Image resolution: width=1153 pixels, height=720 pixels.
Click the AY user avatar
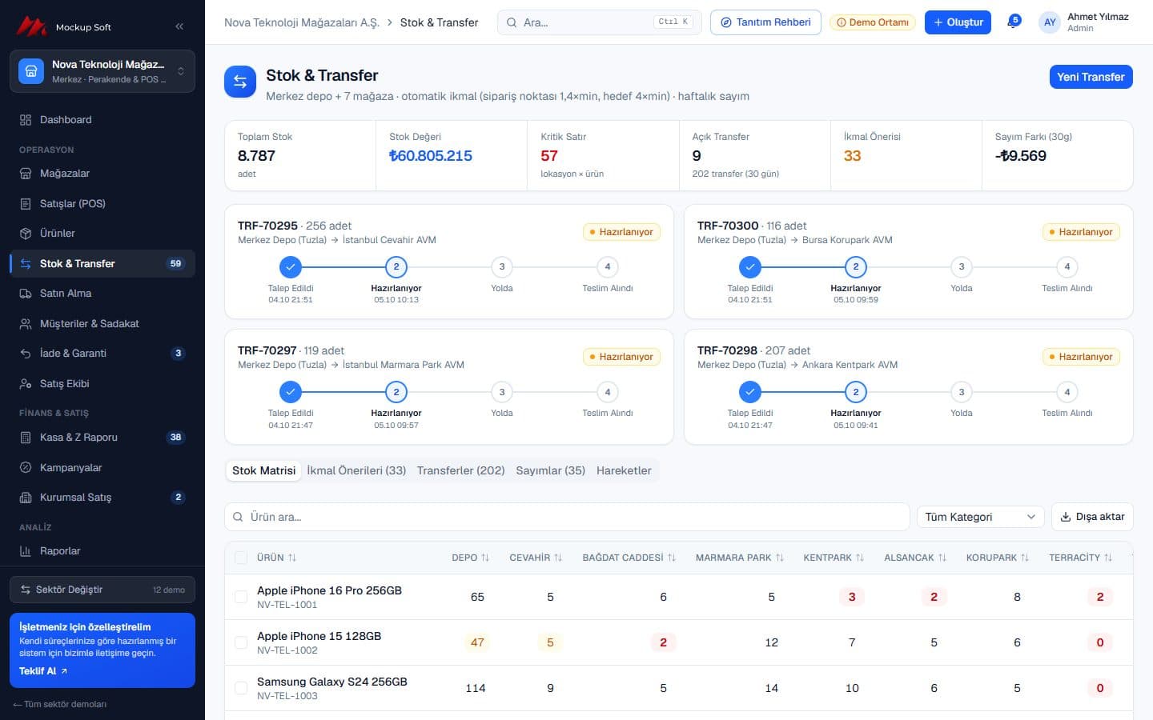click(1050, 22)
